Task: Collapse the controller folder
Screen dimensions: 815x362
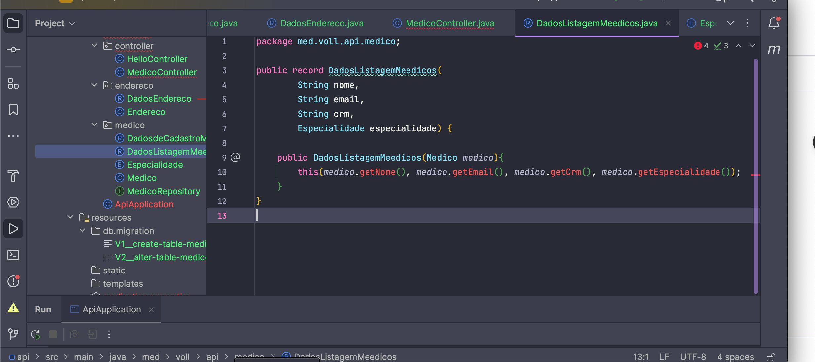Action: coord(94,45)
